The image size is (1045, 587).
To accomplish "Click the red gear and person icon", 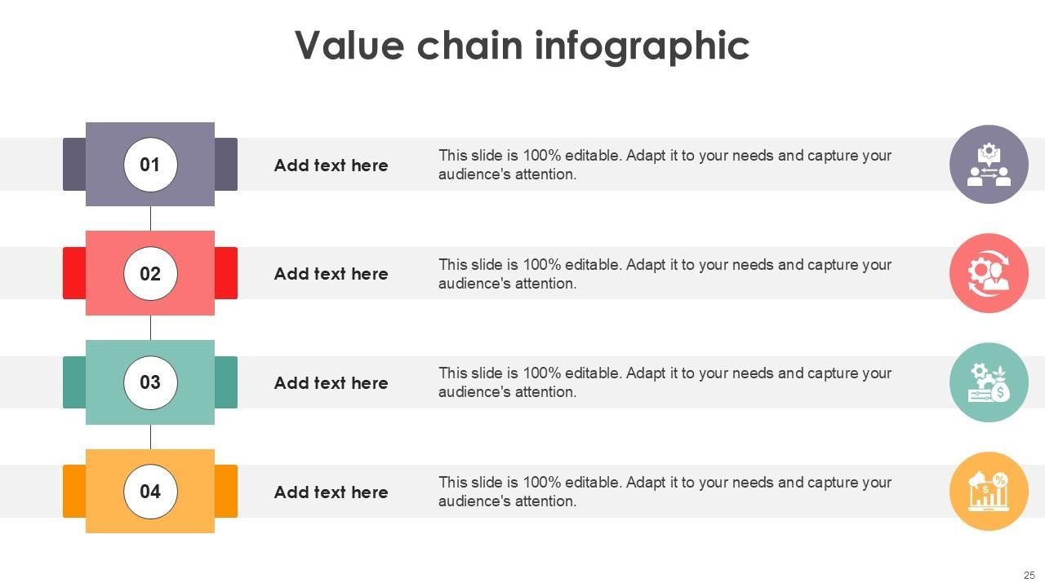I will 989,273.
